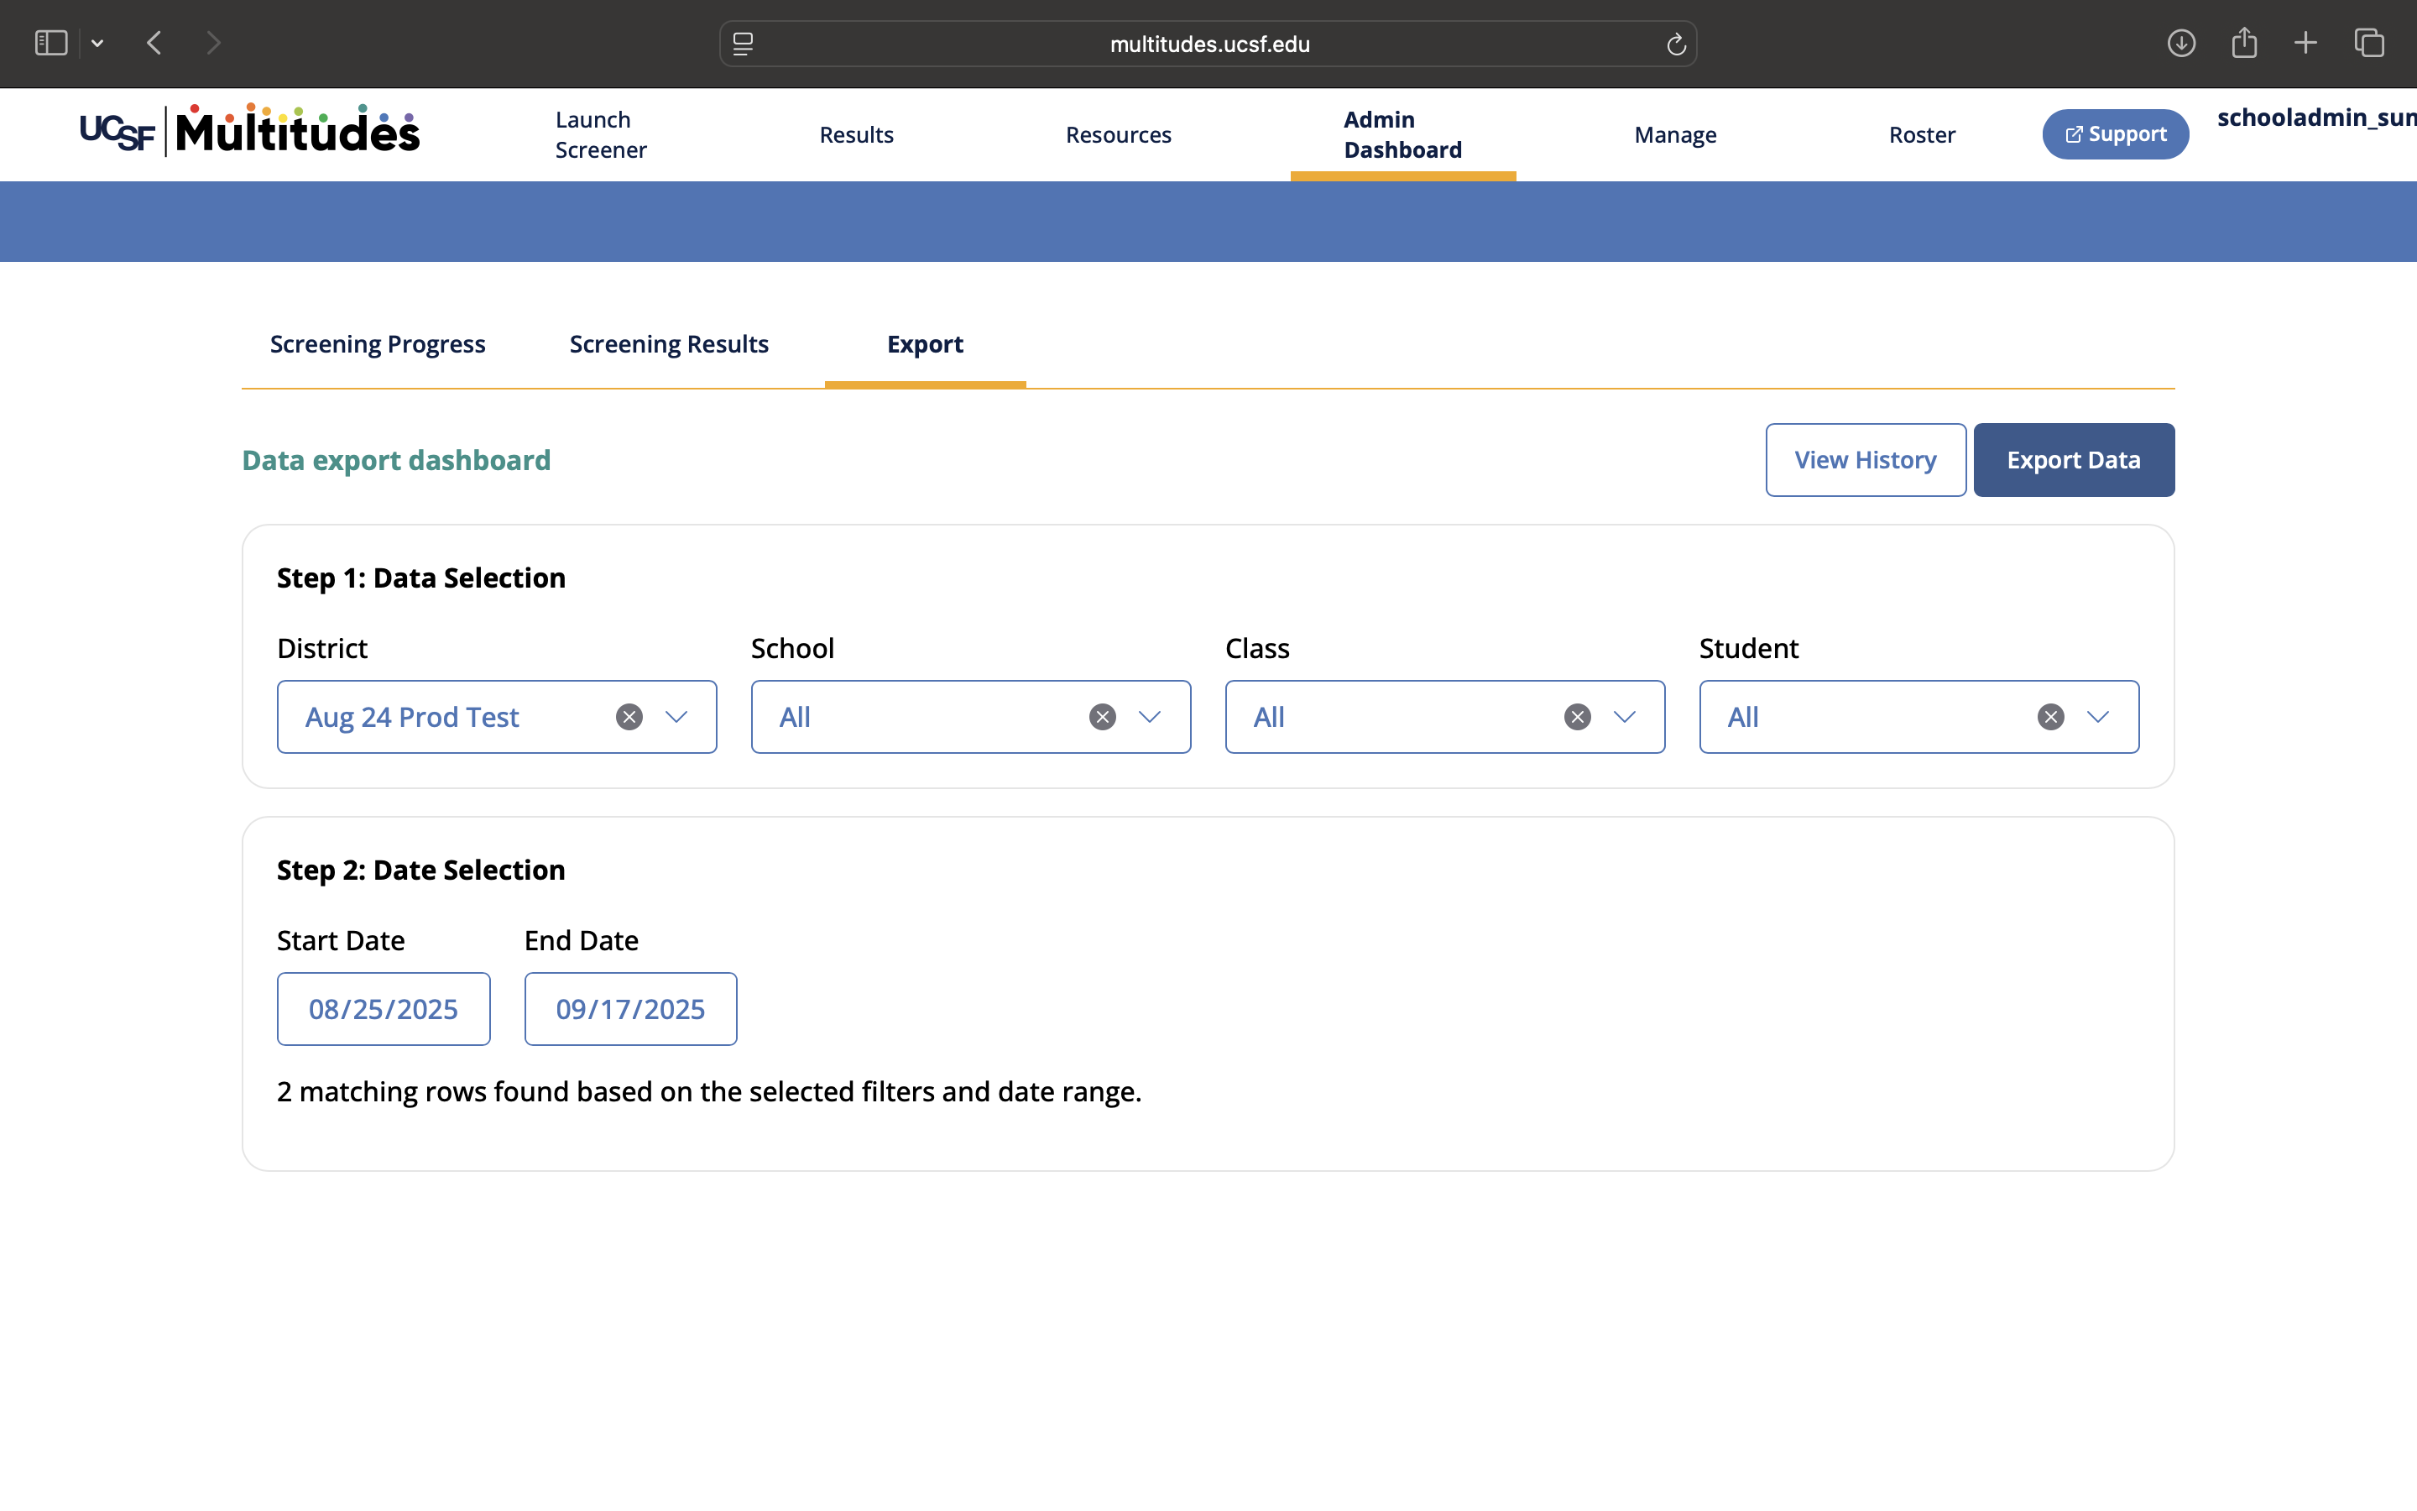Image resolution: width=2417 pixels, height=1511 pixels.
Task: Click the page reload icon in address bar
Action: point(1676,44)
